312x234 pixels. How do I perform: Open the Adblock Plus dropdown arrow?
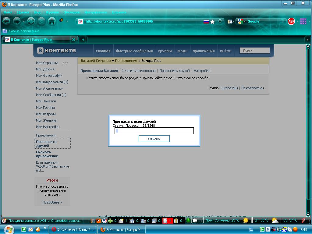pyautogui.click(x=297, y=21)
